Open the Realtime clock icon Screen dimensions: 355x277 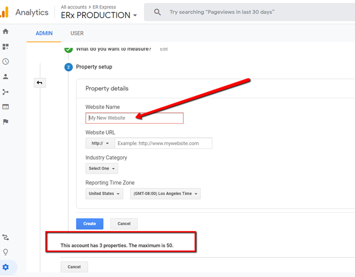click(x=6, y=61)
